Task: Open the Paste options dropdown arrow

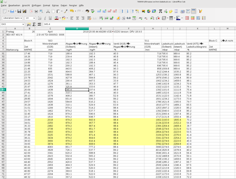Action: (62, 11)
